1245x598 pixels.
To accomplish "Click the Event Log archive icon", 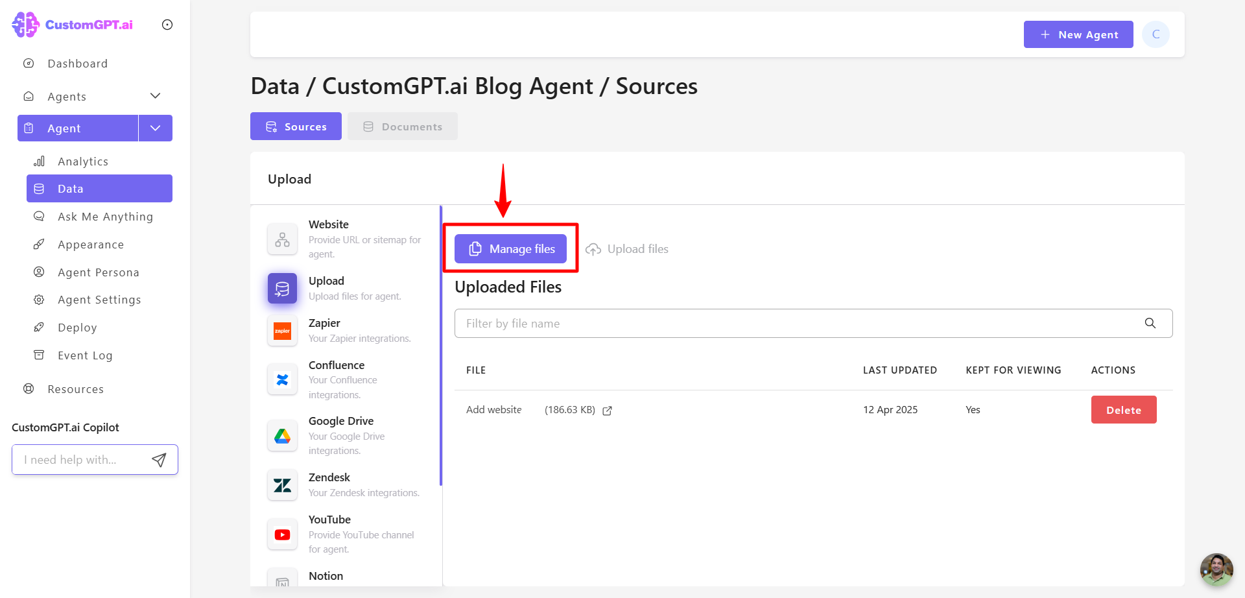I will click(x=39, y=355).
